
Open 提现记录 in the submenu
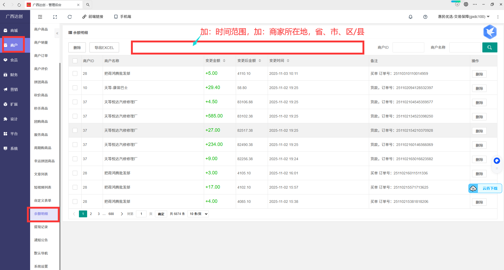pyautogui.click(x=41, y=227)
